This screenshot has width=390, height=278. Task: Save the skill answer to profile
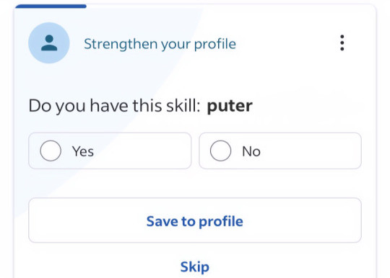[195, 220]
